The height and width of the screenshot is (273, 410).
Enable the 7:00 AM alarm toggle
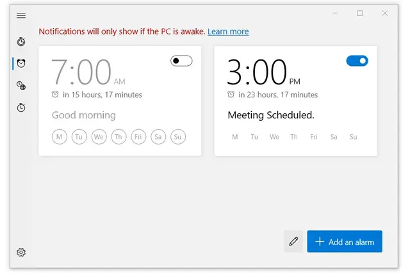pyautogui.click(x=181, y=61)
